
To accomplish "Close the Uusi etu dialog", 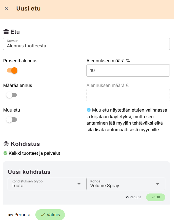I will [x=6, y=9].
